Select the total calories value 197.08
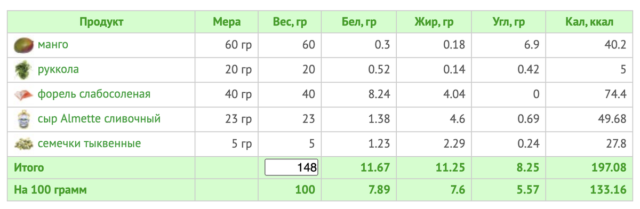 click(x=607, y=168)
